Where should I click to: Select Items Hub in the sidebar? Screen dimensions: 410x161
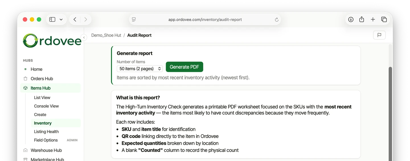pyautogui.click(x=50, y=88)
